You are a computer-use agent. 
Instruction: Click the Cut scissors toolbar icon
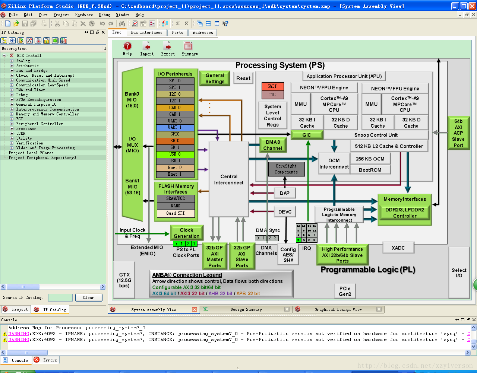[57, 23]
